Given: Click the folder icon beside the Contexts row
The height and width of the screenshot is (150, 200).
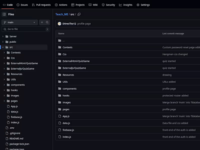Looking at the screenshot, I should [x=60, y=47].
